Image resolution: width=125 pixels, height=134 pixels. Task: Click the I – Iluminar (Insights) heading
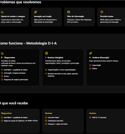54,58
